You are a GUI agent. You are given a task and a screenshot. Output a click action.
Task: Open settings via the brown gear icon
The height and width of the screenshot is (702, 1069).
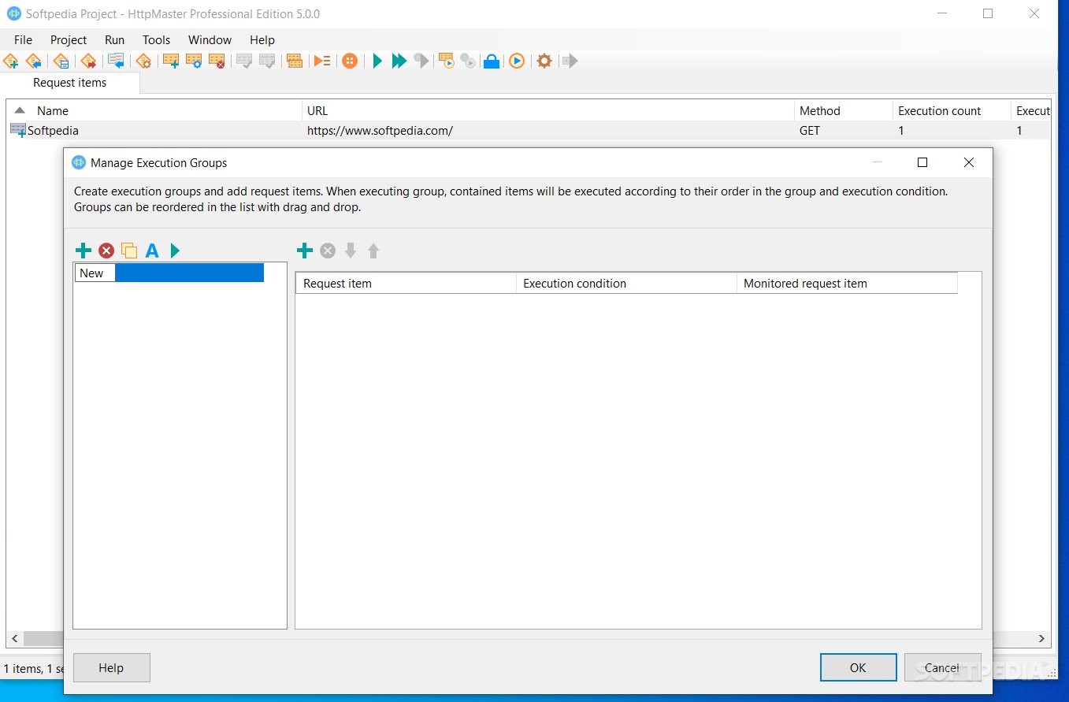coord(544,61)
